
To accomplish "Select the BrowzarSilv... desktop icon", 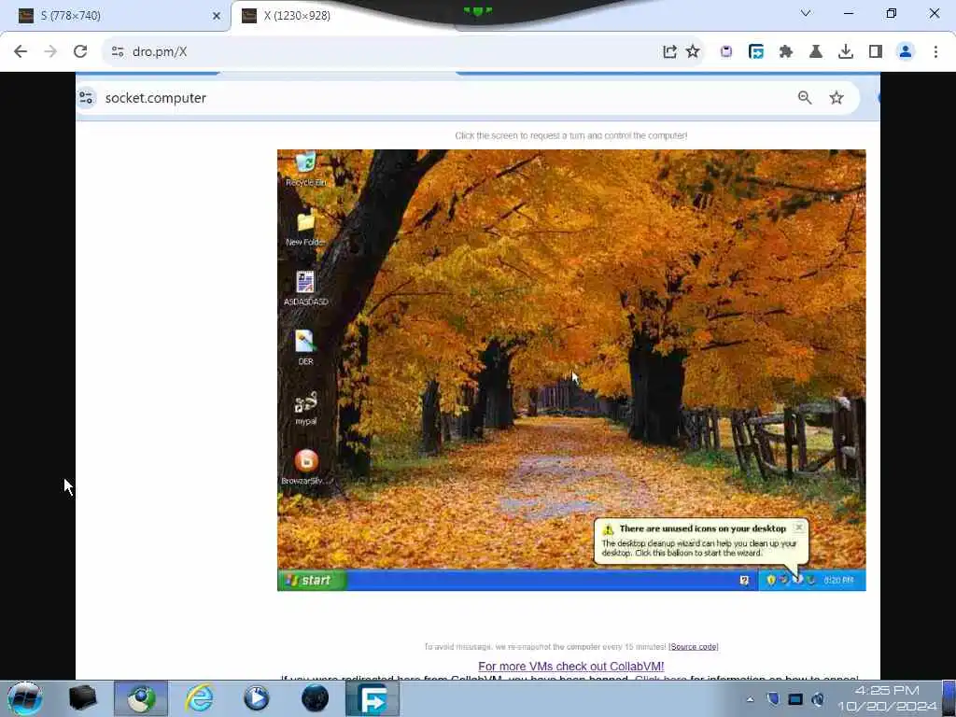I will point(306,468).
